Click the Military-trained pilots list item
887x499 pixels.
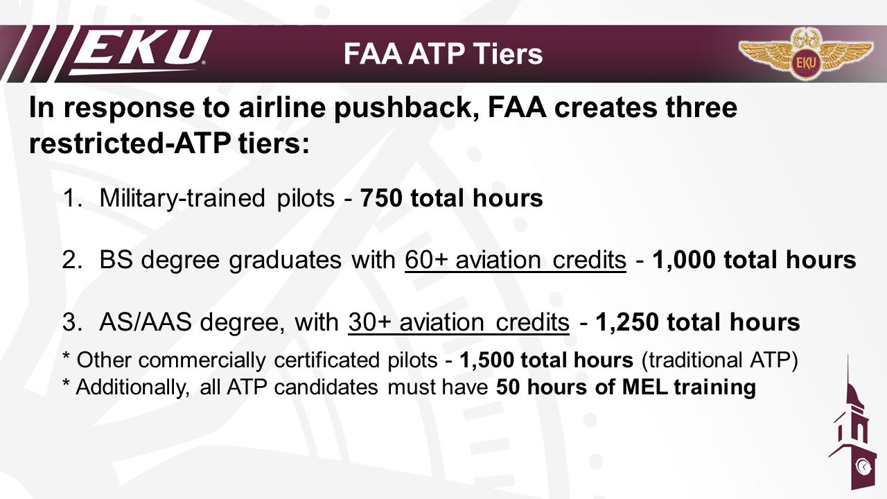coord(303,199)
